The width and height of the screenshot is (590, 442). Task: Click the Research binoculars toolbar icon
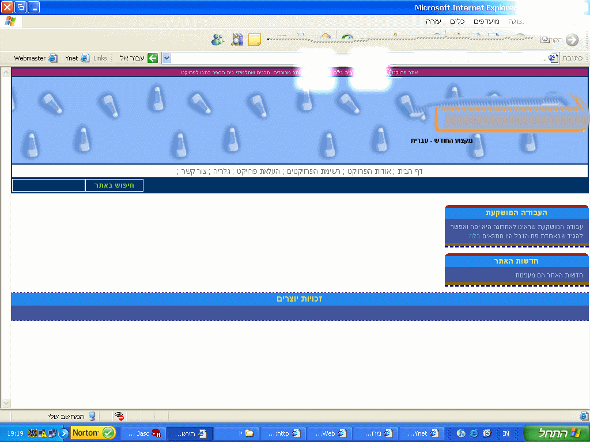[237, 40]
